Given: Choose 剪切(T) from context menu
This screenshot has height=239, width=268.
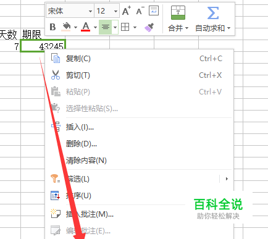Looking at the screenshot, I should 140,75.
